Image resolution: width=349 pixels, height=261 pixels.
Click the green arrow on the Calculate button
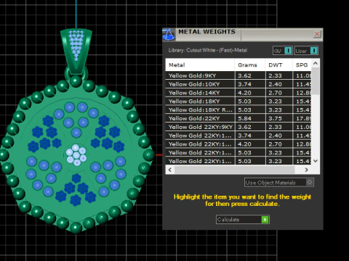(x=265, y=220)
